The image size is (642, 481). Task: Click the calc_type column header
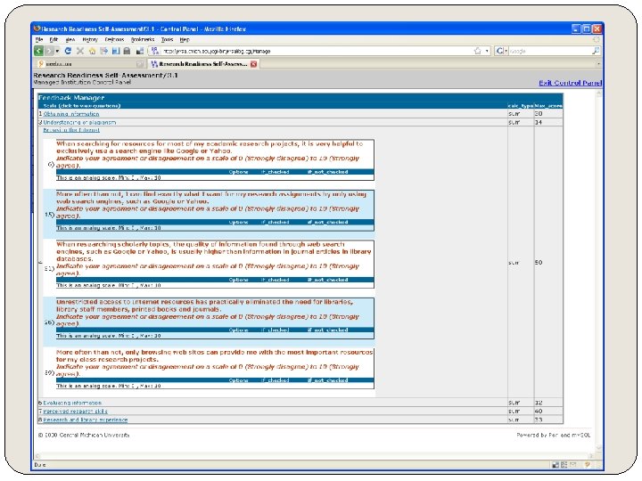[x=521, y=105]
